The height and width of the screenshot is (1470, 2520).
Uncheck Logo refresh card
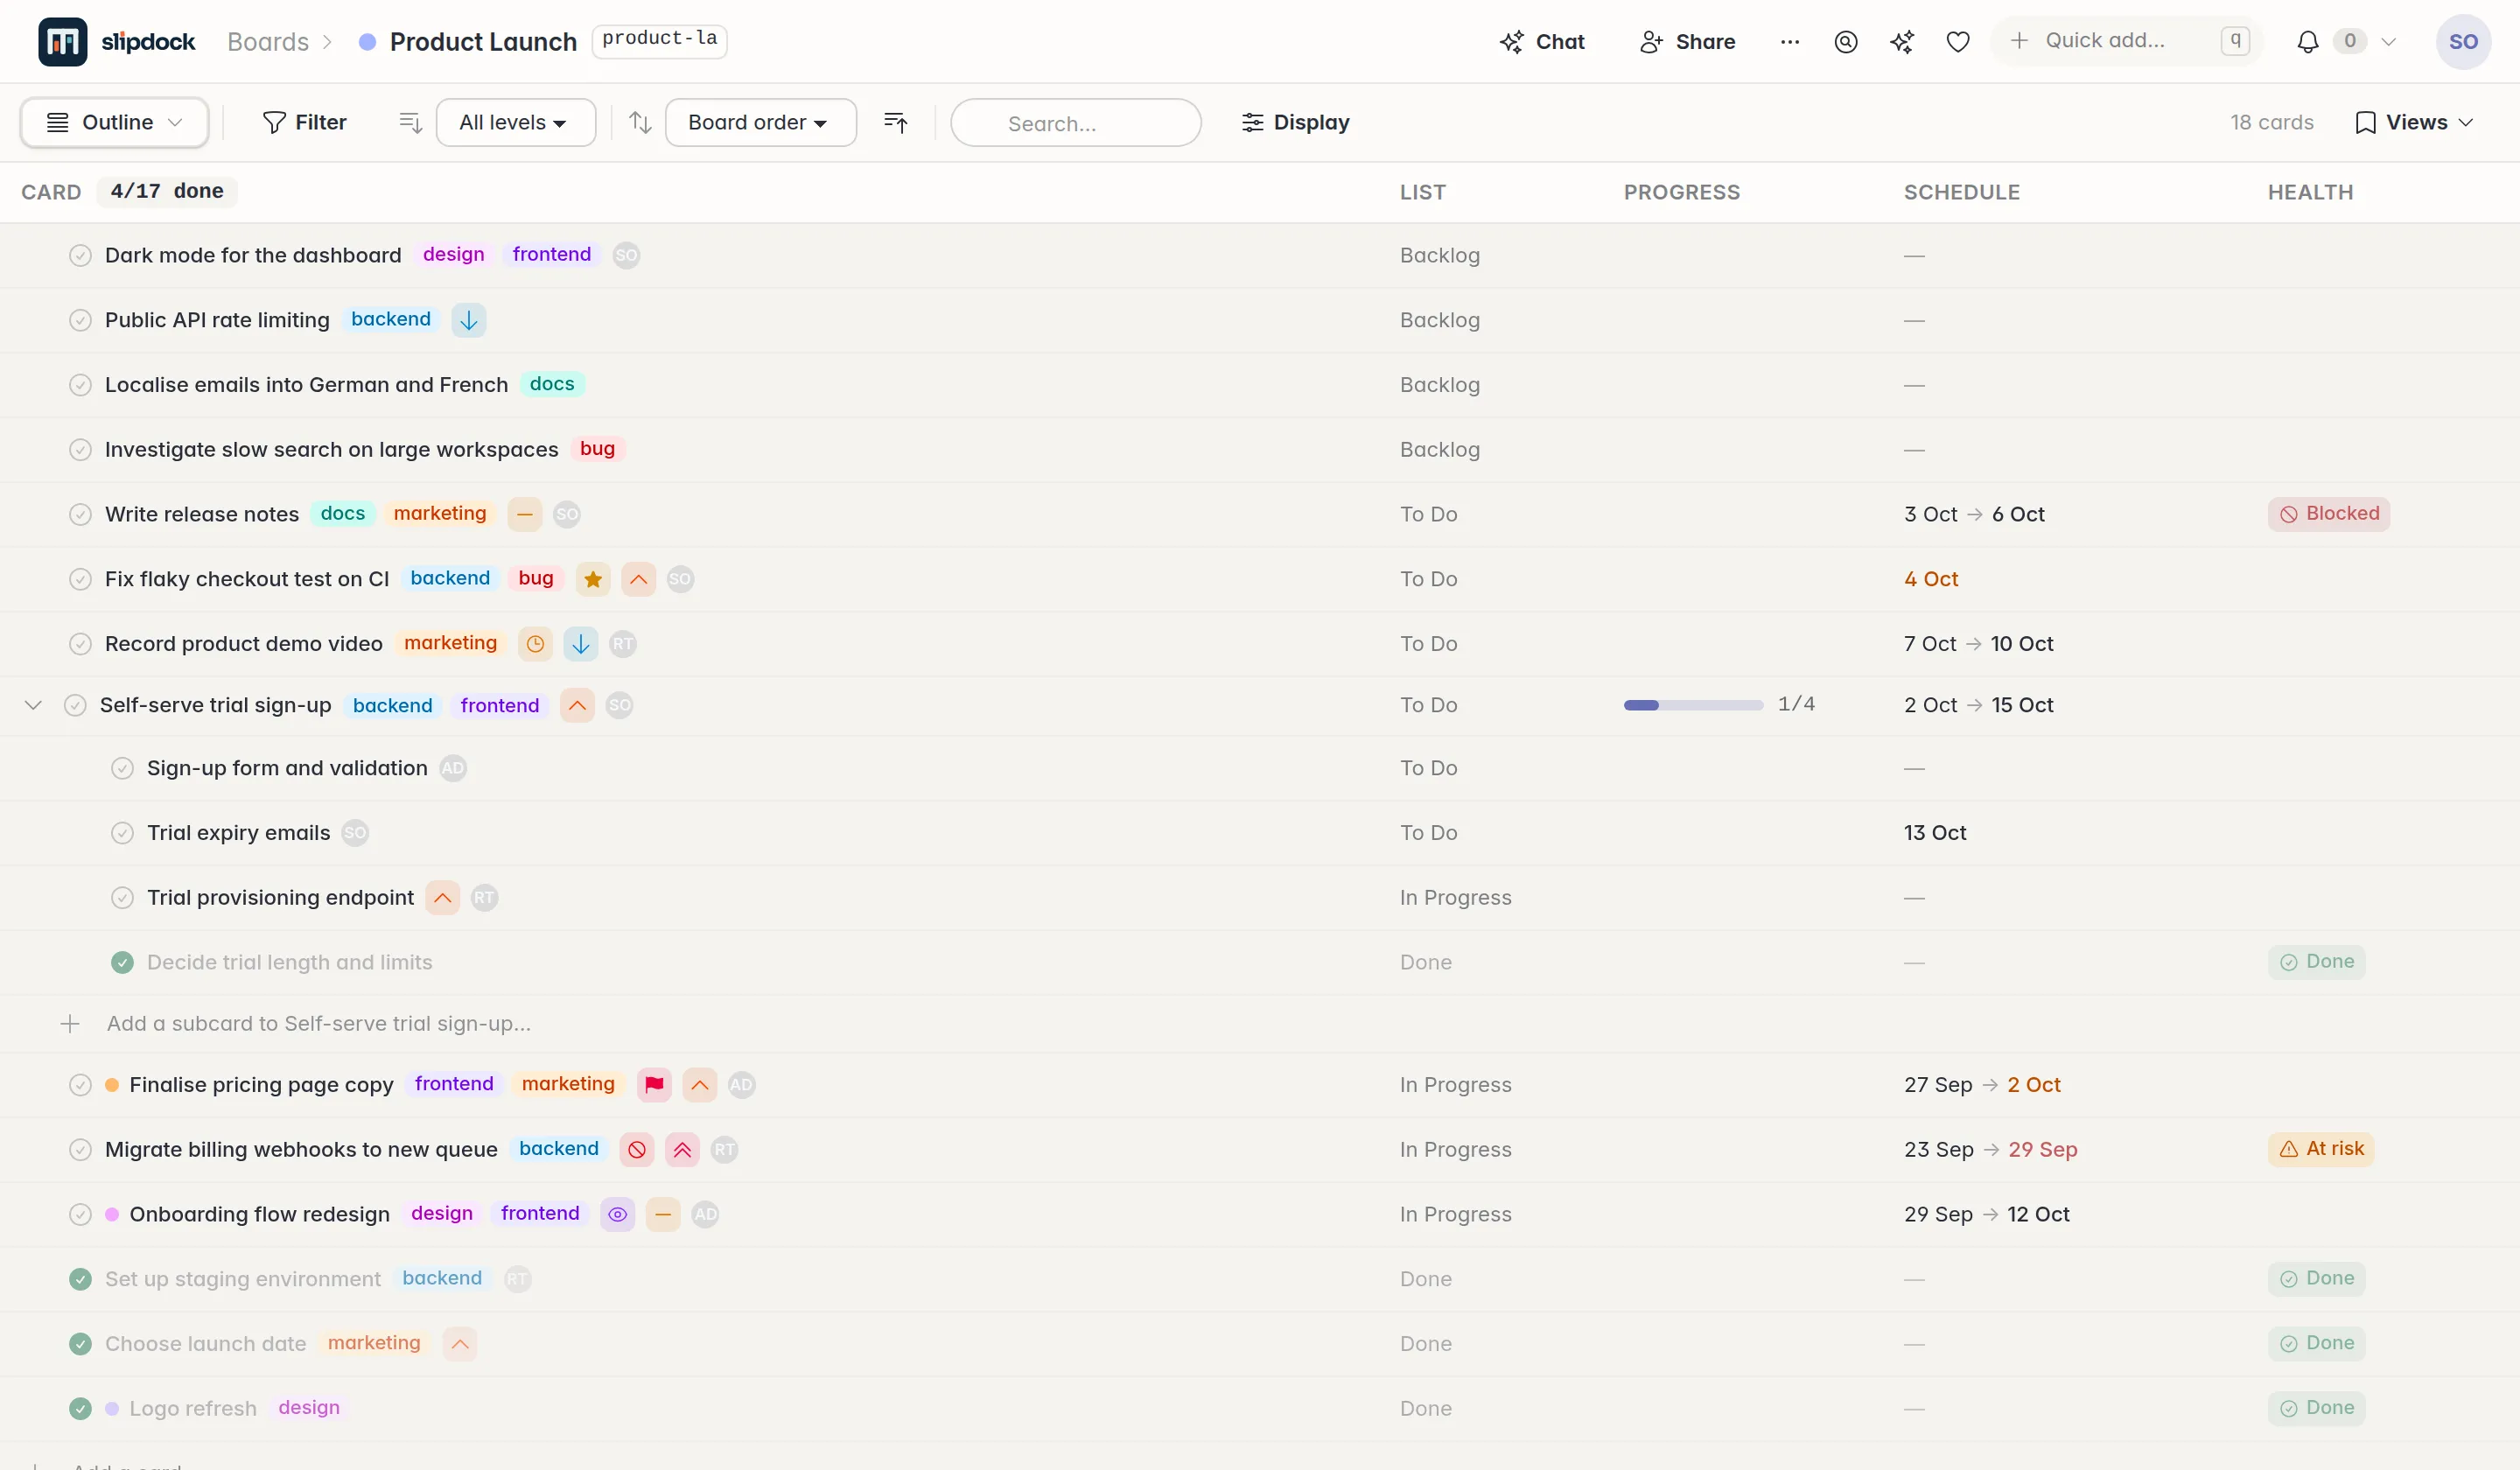tap(80, 1409)
